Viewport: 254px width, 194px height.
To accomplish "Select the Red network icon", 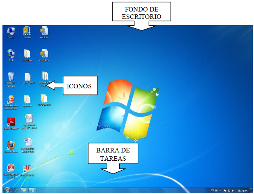I will (11, 55).
